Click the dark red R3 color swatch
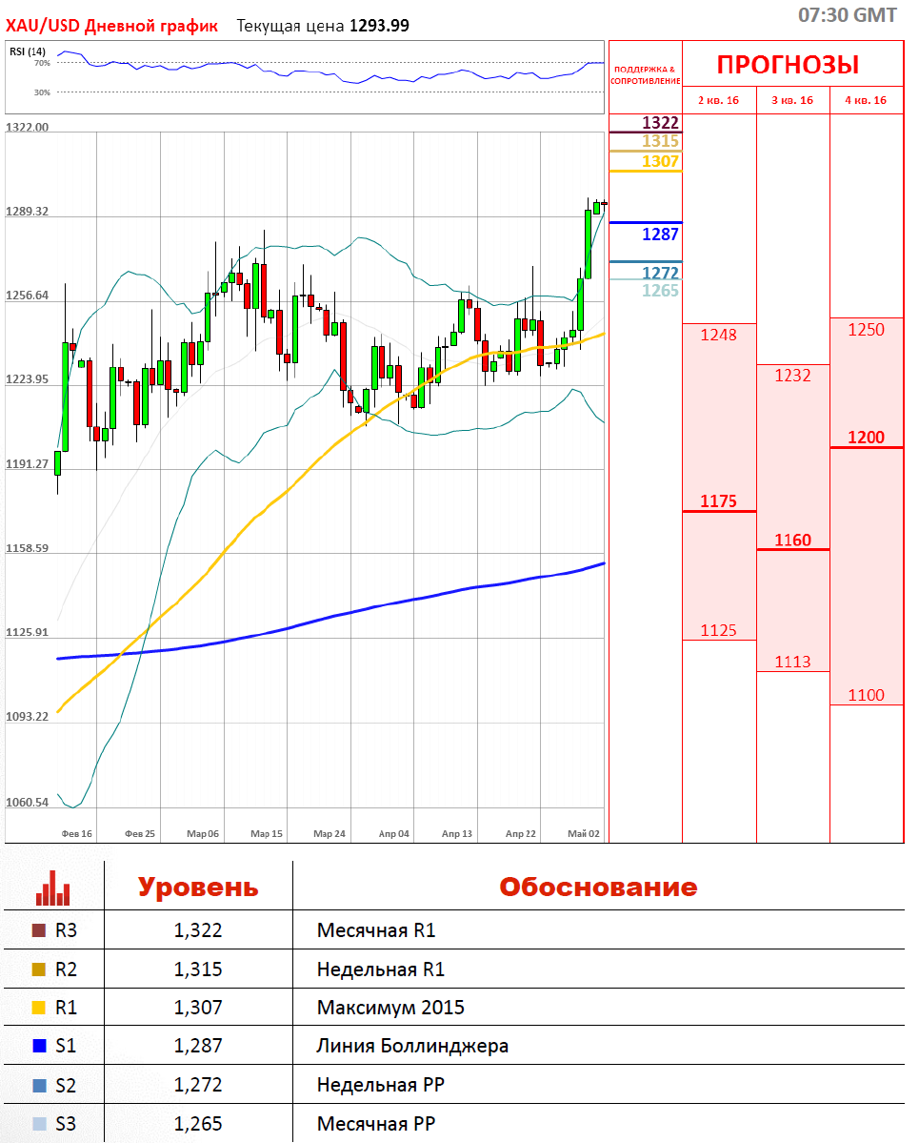Screen dimensions: 919x1143 pyautogui.click(x=39, y=930)
